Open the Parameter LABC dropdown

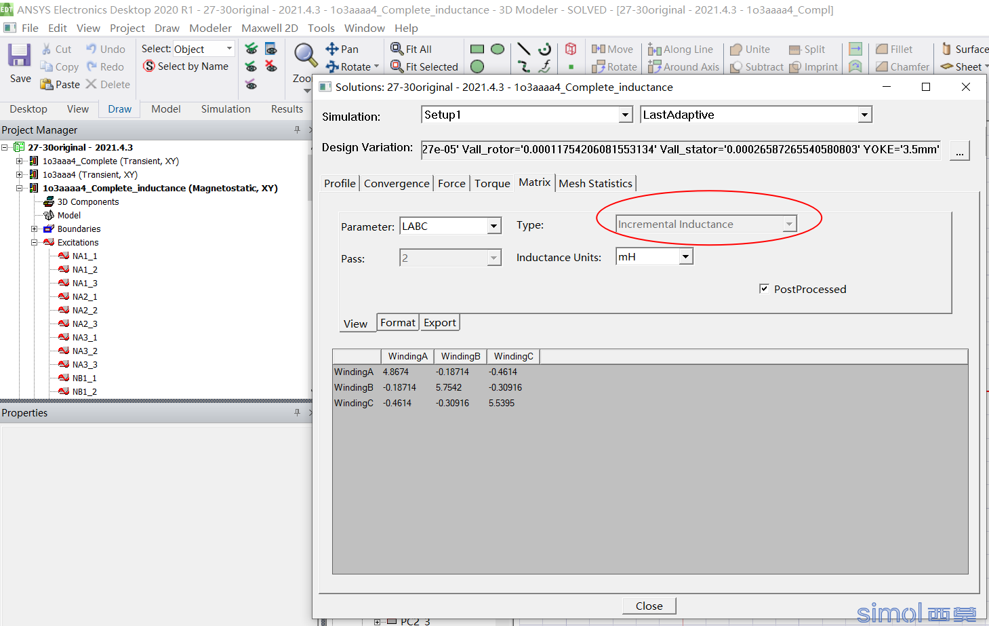[x=494, y=226]
